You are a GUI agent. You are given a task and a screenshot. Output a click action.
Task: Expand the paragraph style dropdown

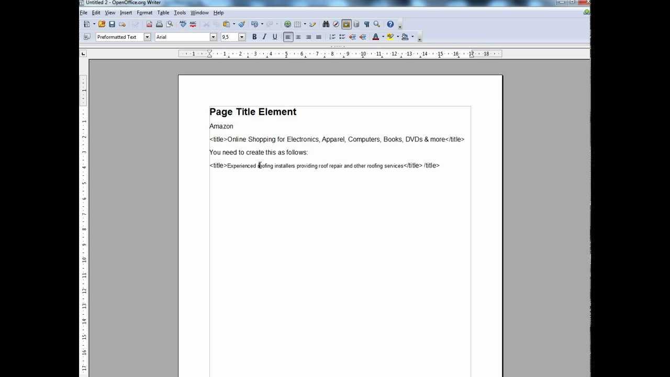click(147, 37)
